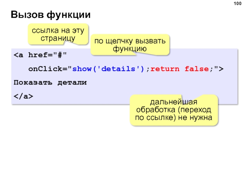The image size is (244, 183).
Task: Click the red "return false" code
Action: [x=180, y=69]
